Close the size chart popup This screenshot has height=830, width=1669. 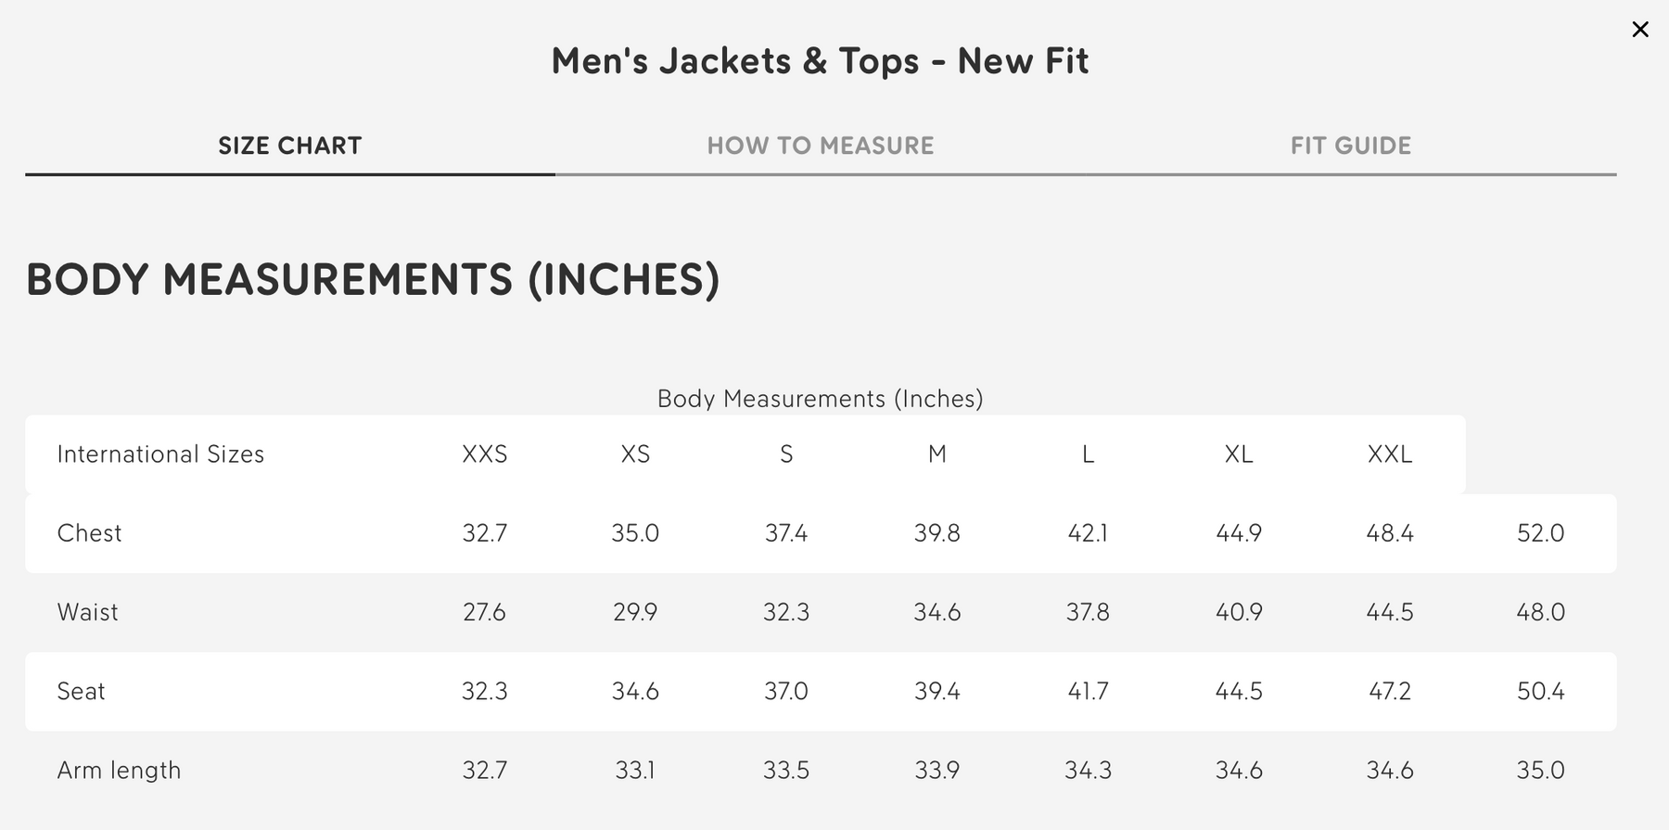[x=1639, y=30]
